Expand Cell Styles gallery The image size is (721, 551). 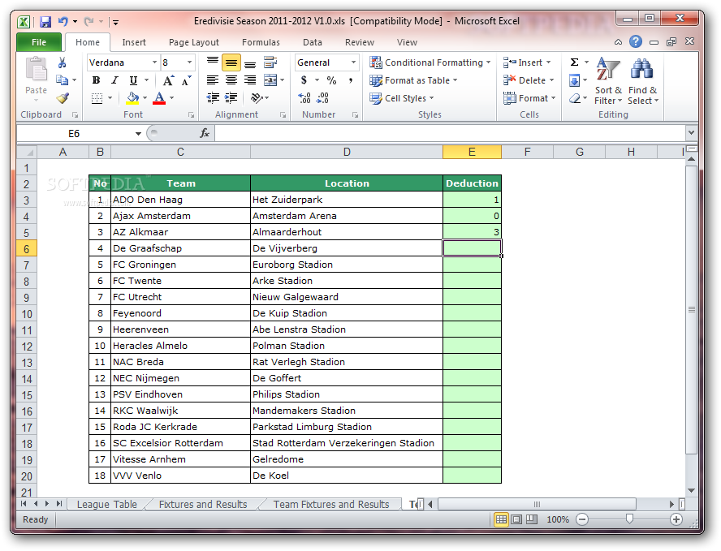click(402, 98)
